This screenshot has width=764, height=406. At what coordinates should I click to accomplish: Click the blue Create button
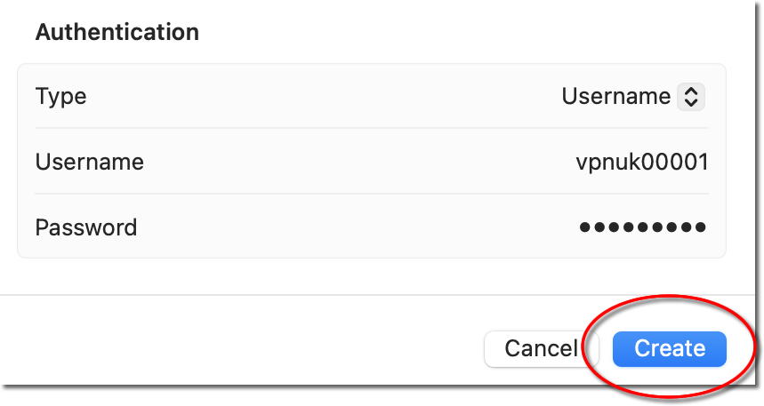(x=669, y=349)
